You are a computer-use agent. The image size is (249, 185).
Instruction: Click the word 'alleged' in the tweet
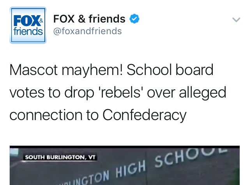click(203, 93)
